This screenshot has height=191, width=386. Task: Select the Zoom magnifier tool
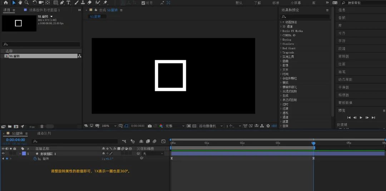tap(26, 3)
